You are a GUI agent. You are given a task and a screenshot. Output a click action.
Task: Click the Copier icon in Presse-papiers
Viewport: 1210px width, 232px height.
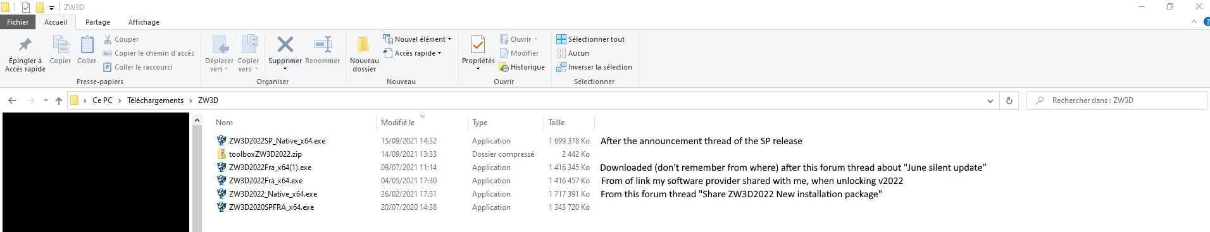point(60,45)
